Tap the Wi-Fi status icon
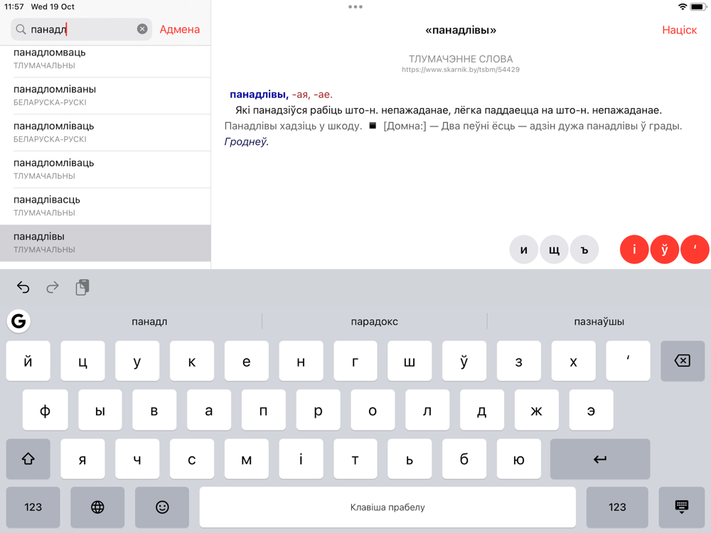The height and width of the screenshot is (533, 711). (x=682, y=7)
